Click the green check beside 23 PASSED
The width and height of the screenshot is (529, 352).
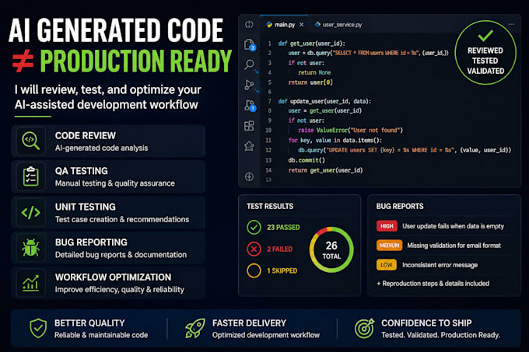tap(254, 227)
